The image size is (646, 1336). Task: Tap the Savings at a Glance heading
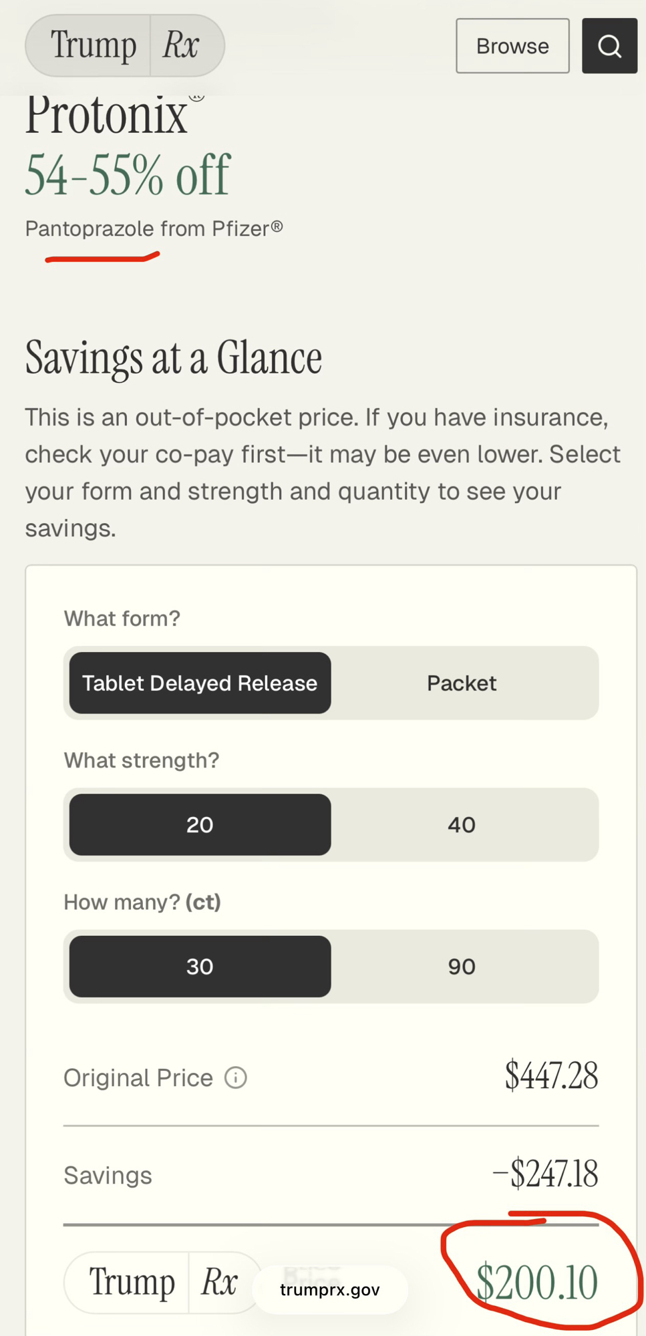coord(174,357)
